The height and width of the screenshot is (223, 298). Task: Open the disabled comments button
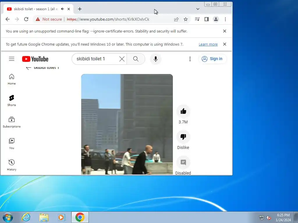183,163
